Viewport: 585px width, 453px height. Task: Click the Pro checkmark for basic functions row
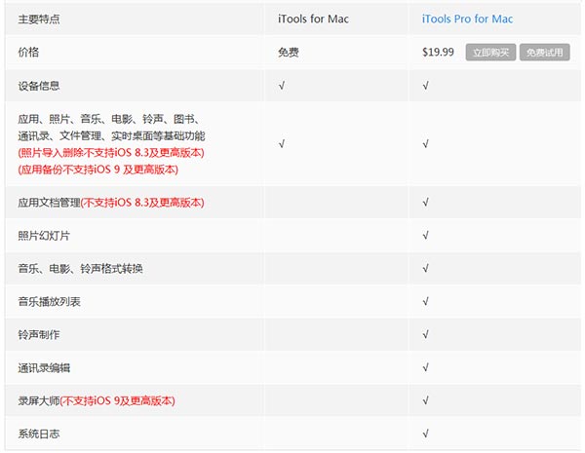point(425,143)
